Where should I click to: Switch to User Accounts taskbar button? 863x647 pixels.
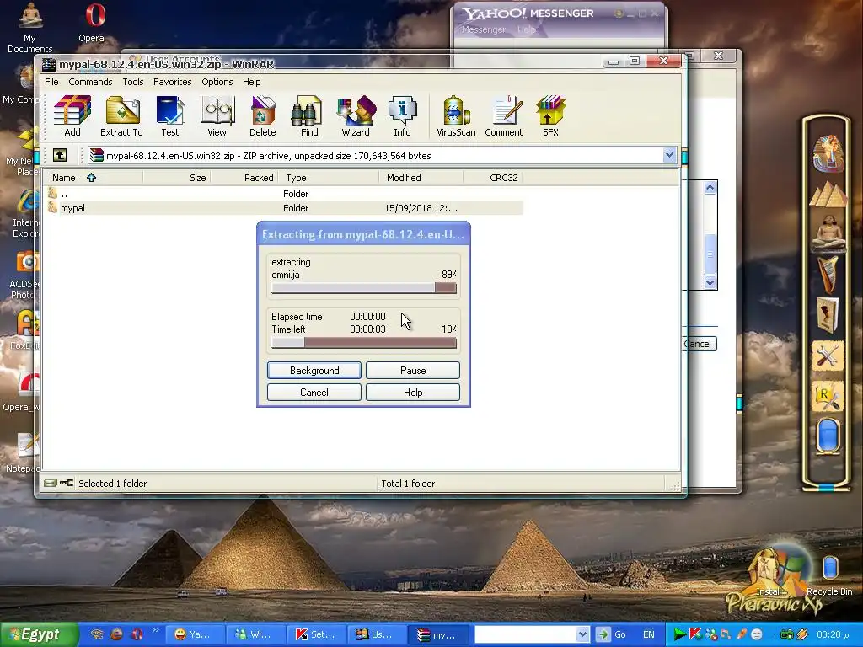[377, 634]
